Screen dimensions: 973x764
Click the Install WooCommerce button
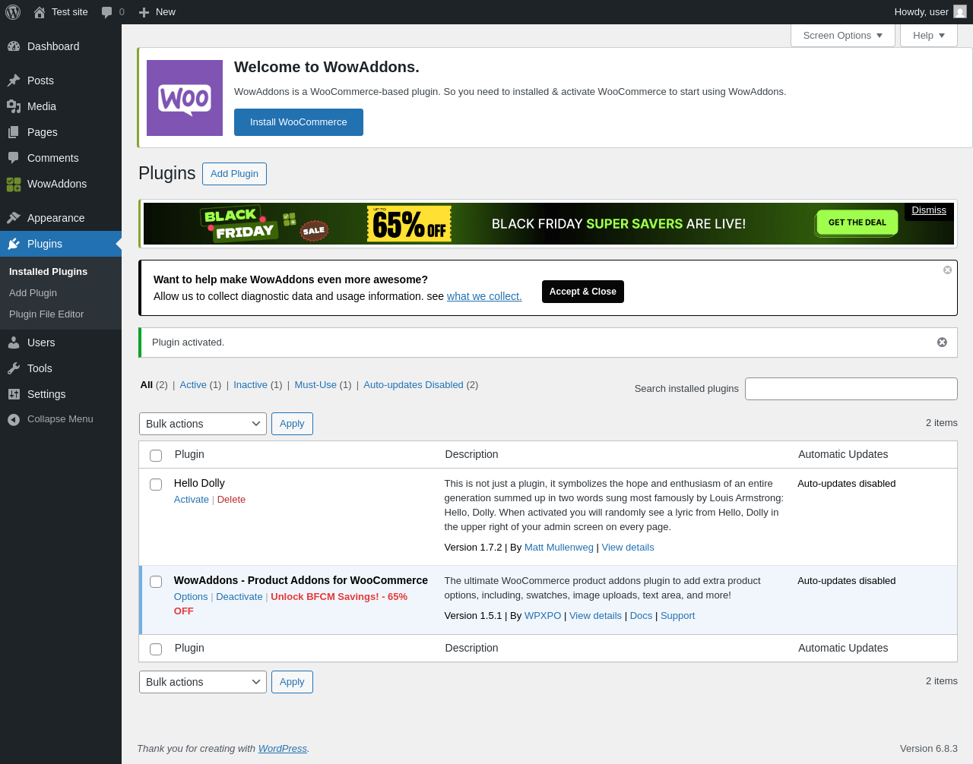tap(299, 122)
